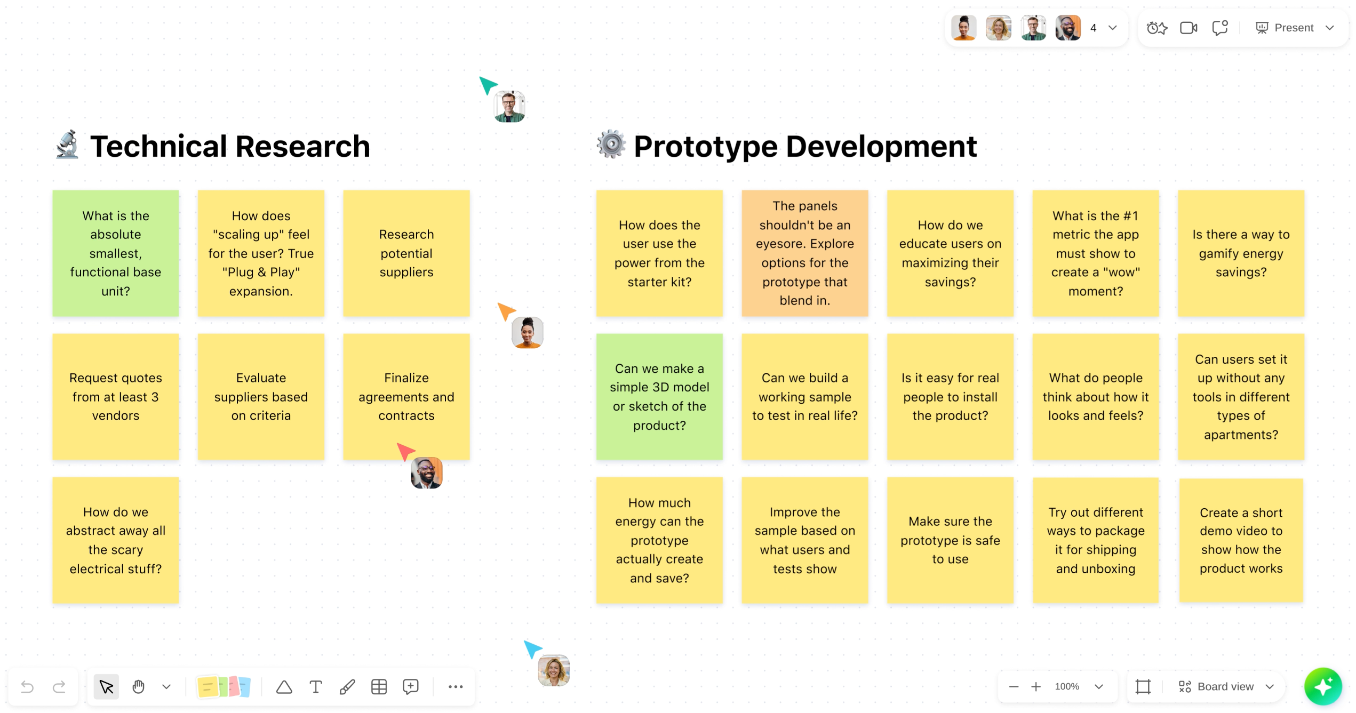Expand the collaborators list dropdown
The height and width of the screenshot is (713, 1356).
pyautogui.click(x=1112, y=28)
